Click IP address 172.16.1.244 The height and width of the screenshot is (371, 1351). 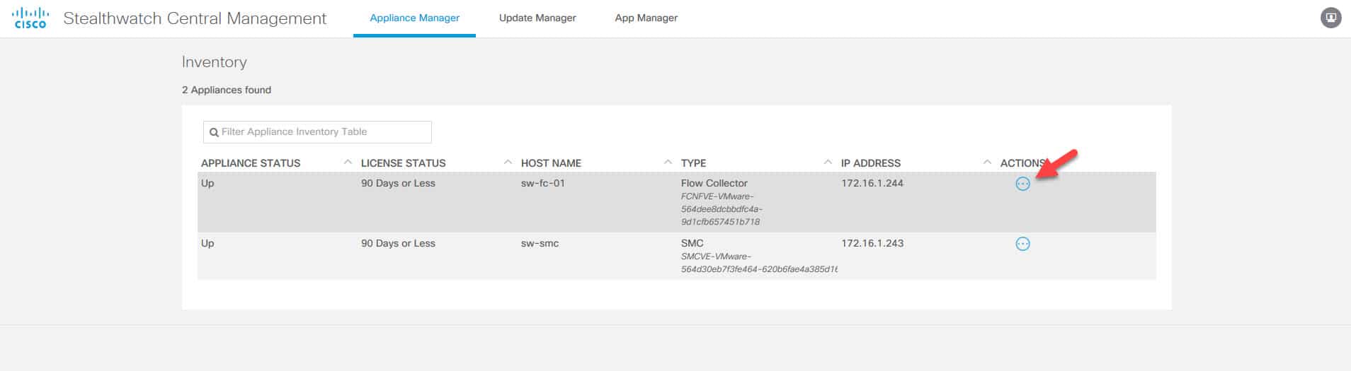[872, 183]
